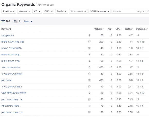Click the info icon beside KD column header
The image size is (149, 117).
point(112,28)
